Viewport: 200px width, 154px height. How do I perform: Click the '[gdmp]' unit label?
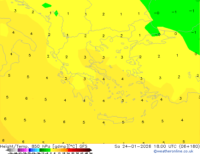tap(61, 146)
